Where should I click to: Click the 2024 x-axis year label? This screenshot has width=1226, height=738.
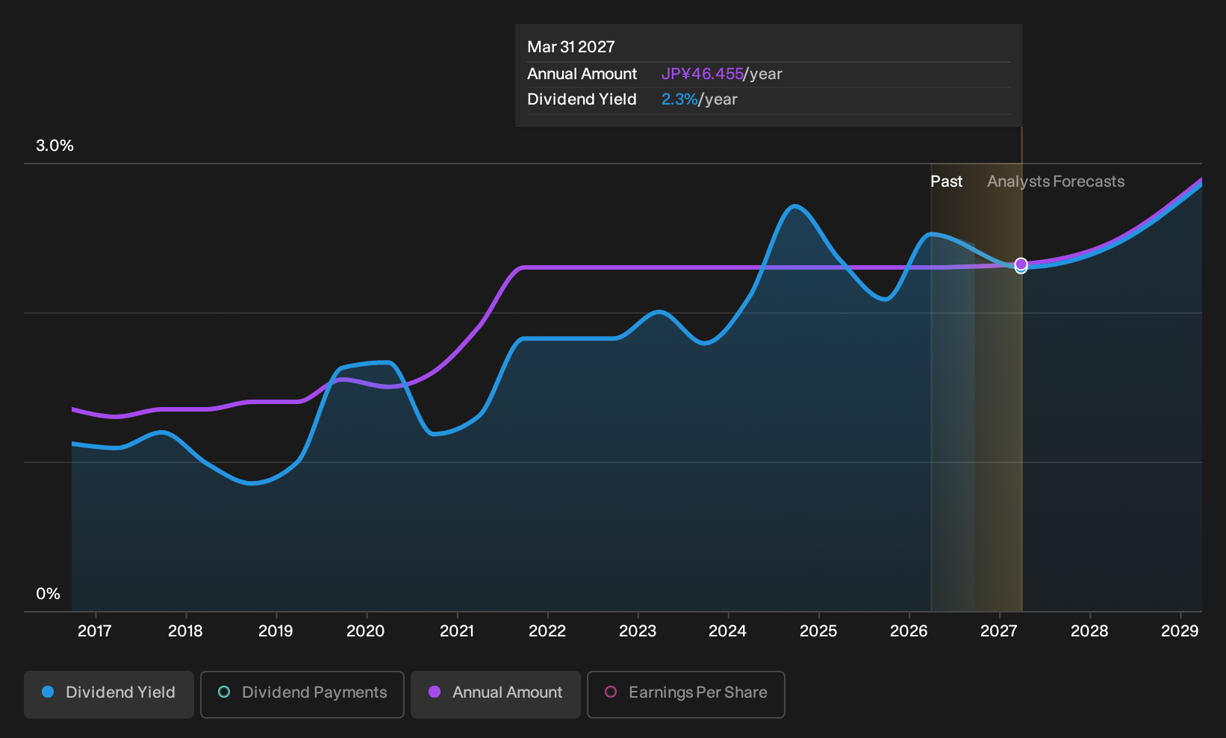(x=727, y=631)
